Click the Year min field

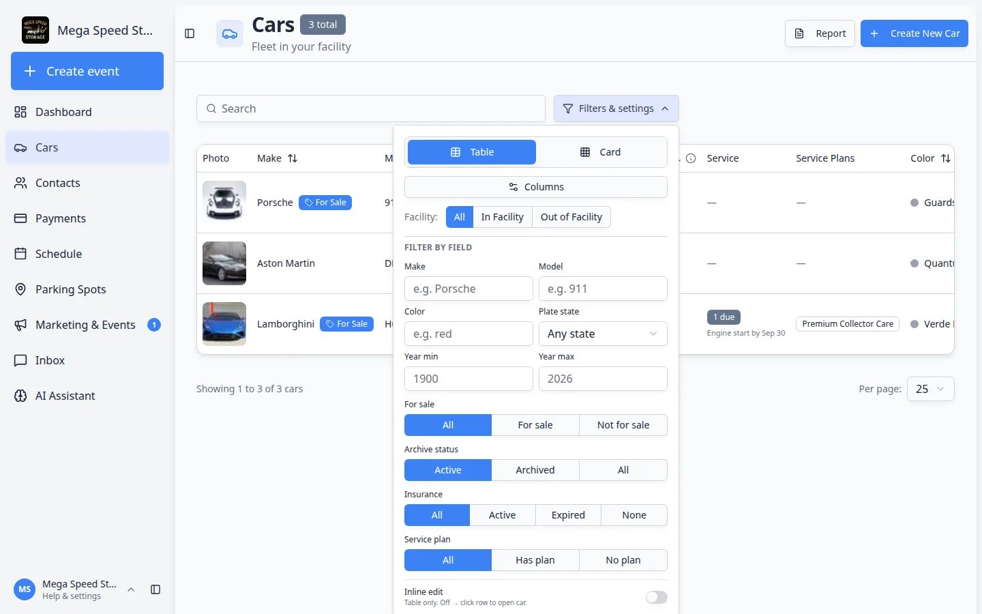(468, 379)
